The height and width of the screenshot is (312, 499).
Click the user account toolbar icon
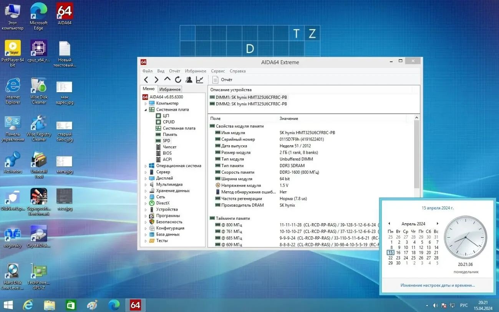coord(189,80)
